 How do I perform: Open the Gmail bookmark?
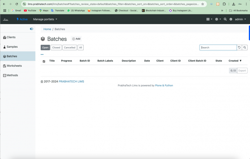click(16, 10)
